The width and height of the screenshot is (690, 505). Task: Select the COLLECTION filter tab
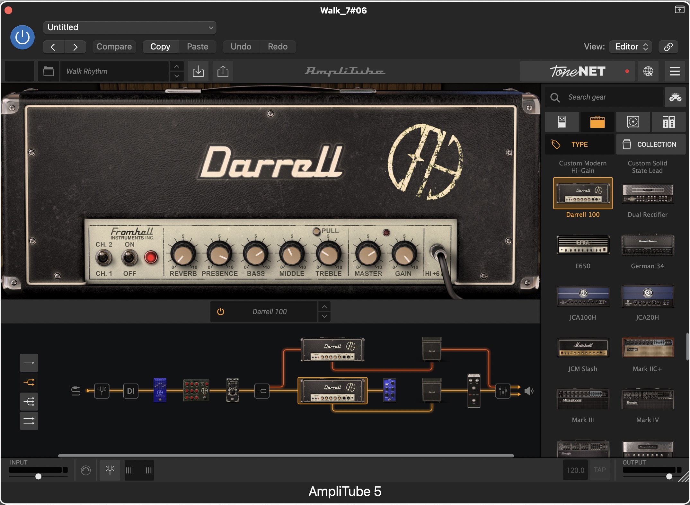[651, 145]
